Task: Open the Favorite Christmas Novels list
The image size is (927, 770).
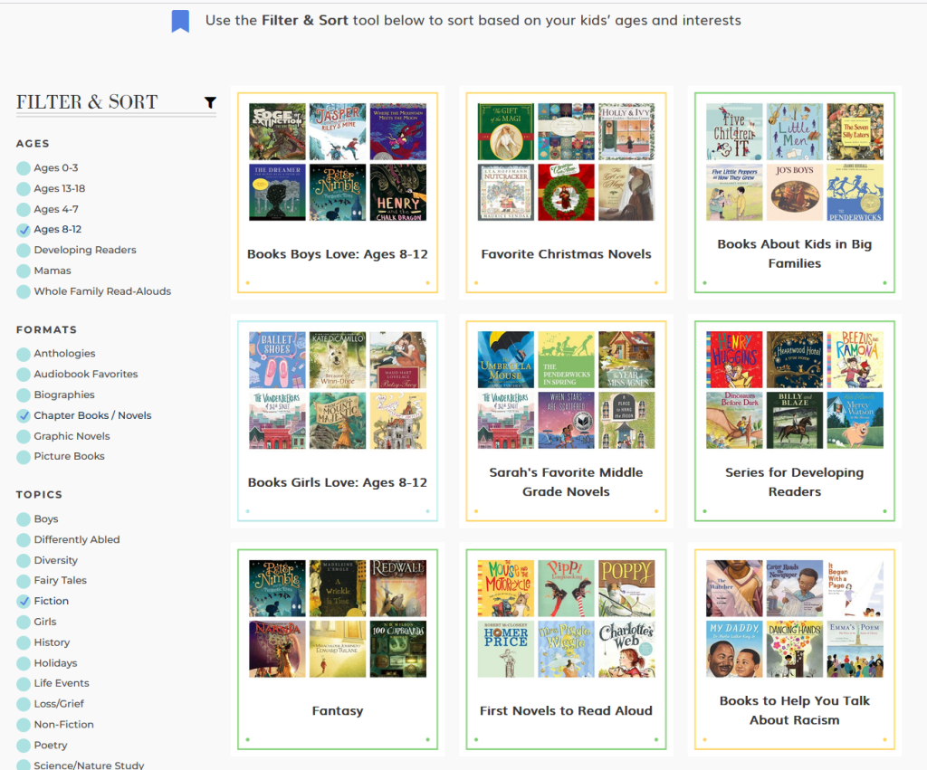Action: 566,254
